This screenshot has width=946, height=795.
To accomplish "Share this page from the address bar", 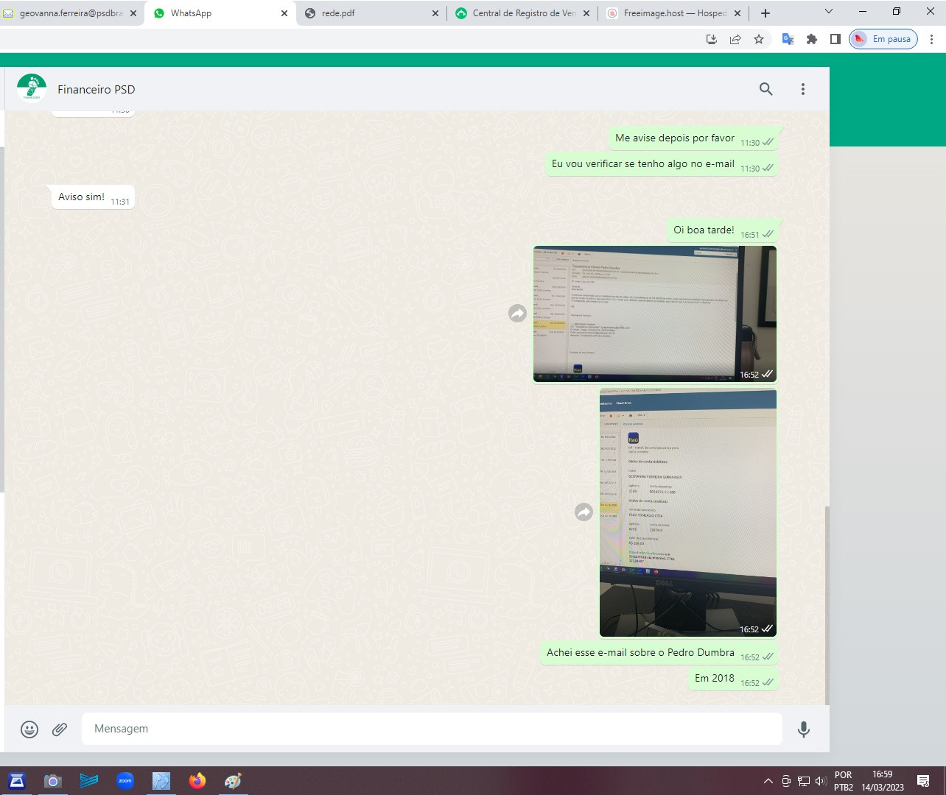I will click(x=735, y=39).
